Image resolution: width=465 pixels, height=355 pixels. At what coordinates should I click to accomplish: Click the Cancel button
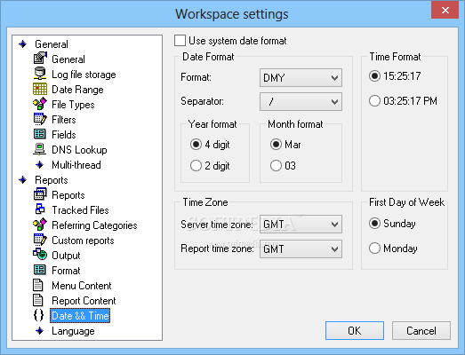click(421, 330)
